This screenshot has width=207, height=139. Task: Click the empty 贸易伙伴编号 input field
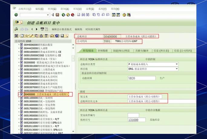tap(133, 115)
